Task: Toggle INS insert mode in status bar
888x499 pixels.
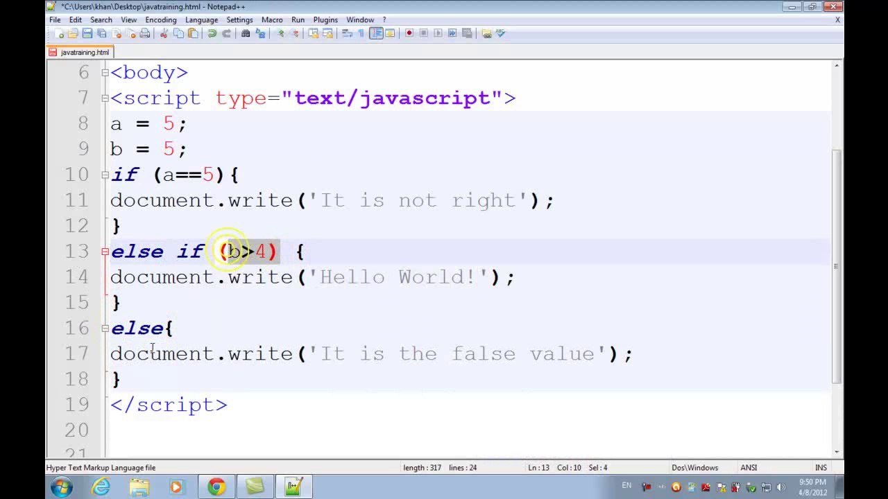Action: (821, 468)
